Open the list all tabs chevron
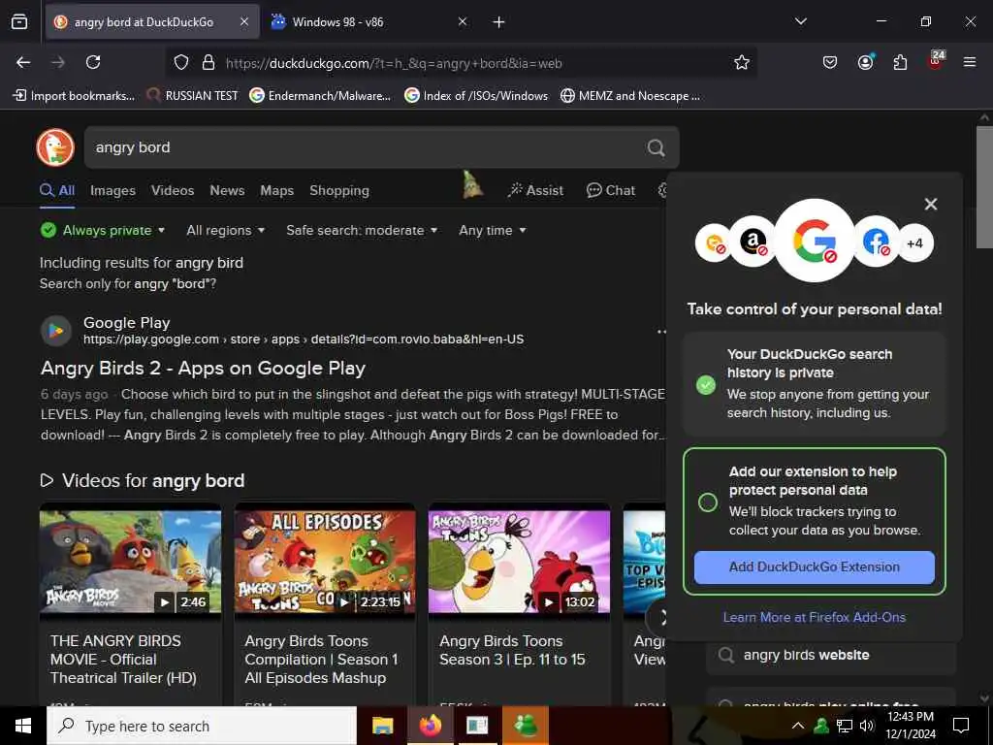Screen dimensions: 993x745 click(x=800, y=21)
